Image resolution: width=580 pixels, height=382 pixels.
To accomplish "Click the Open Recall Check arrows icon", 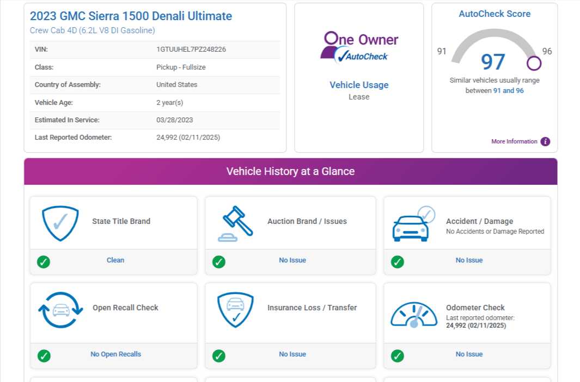I will click(x=60, y=309).
